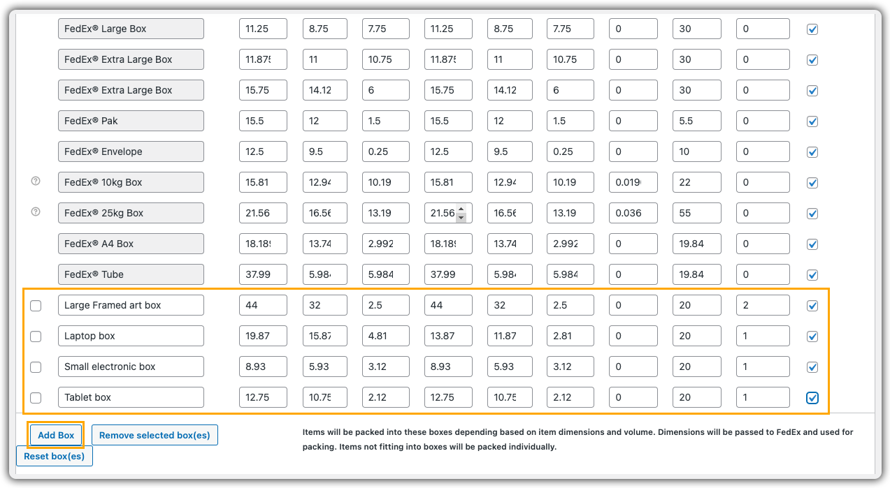Open help icon beside FedEx 10kg Box
Screen dimensions: 890x488
36,182
